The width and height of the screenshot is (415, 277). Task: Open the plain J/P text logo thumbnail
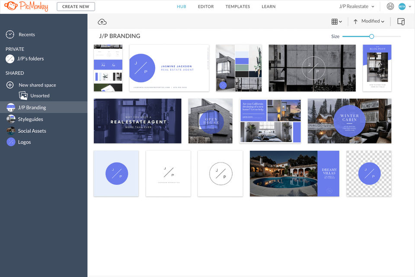coord(168,174)
